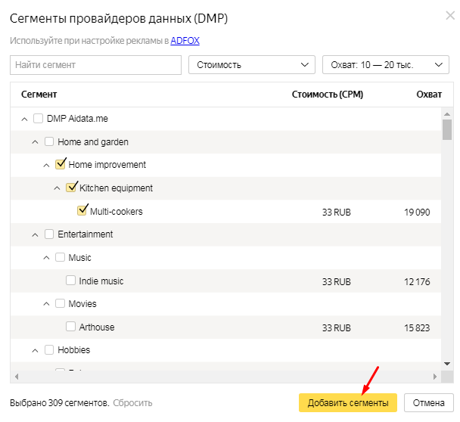This screenshot has height=422, width=460.
Task: Click the Сбросить reset link
Action: coord(132,403)
